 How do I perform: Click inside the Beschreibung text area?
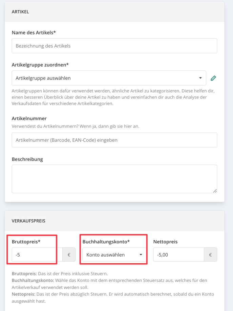tap(114, 179)
